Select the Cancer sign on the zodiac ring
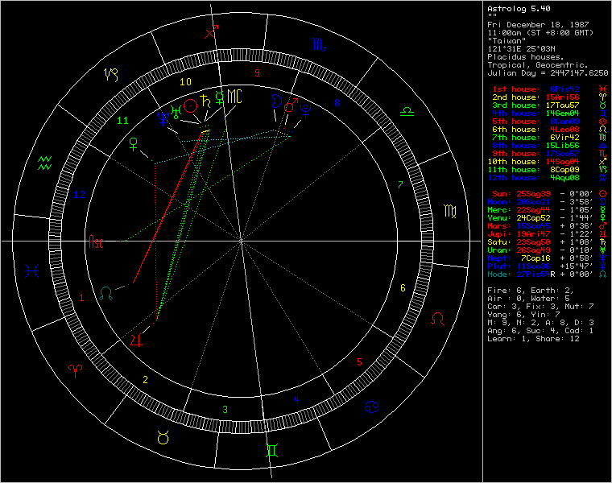 [373, 405]
